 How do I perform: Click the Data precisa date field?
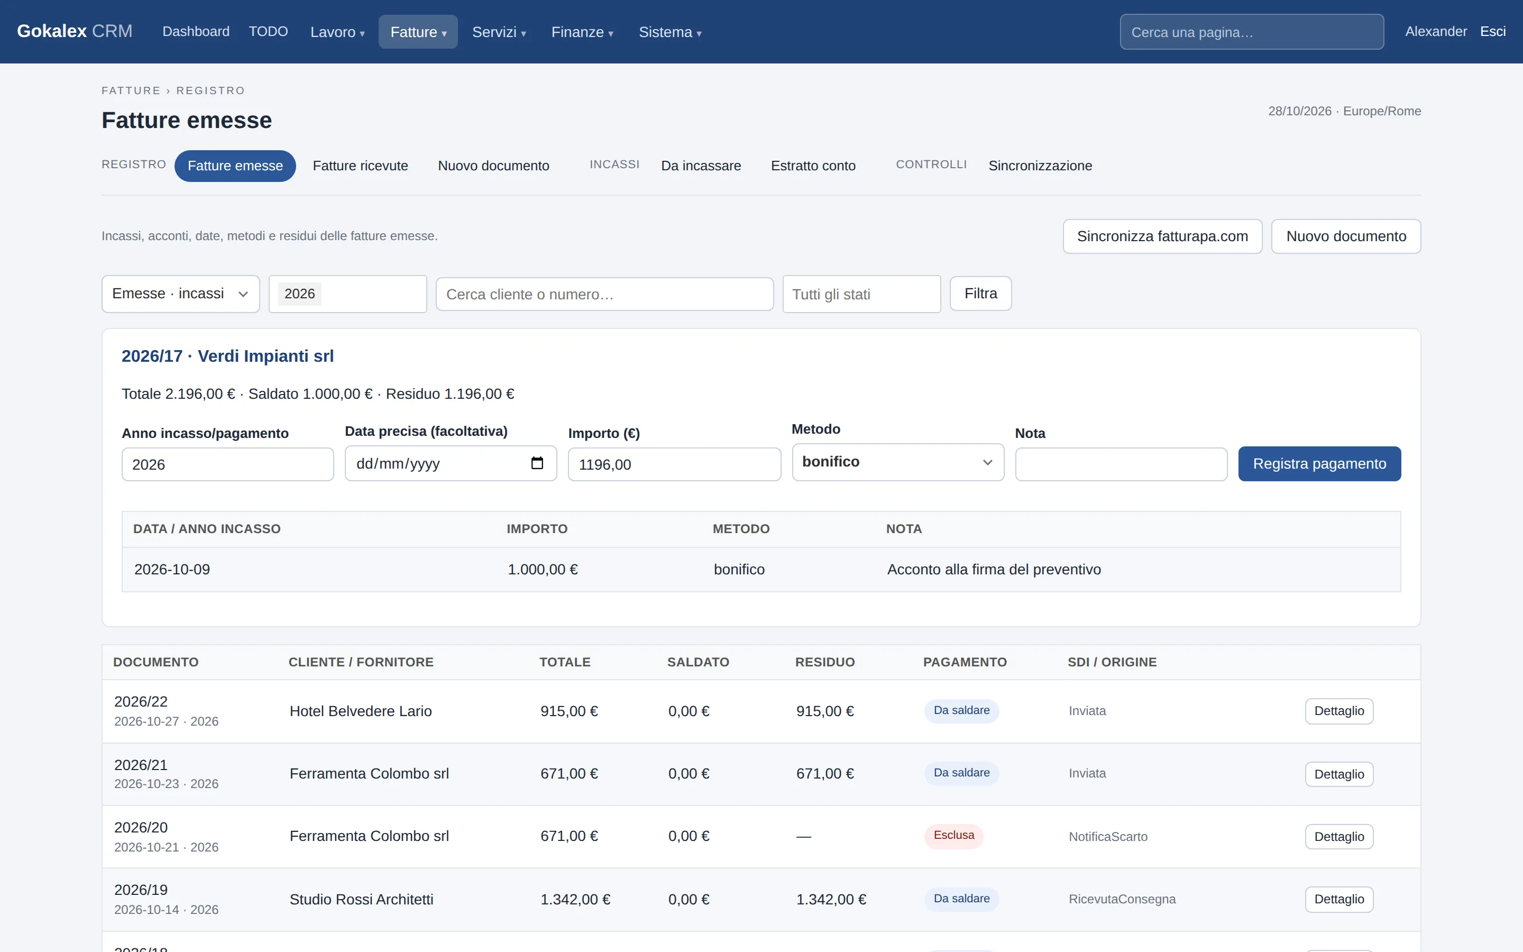point(451,463)
